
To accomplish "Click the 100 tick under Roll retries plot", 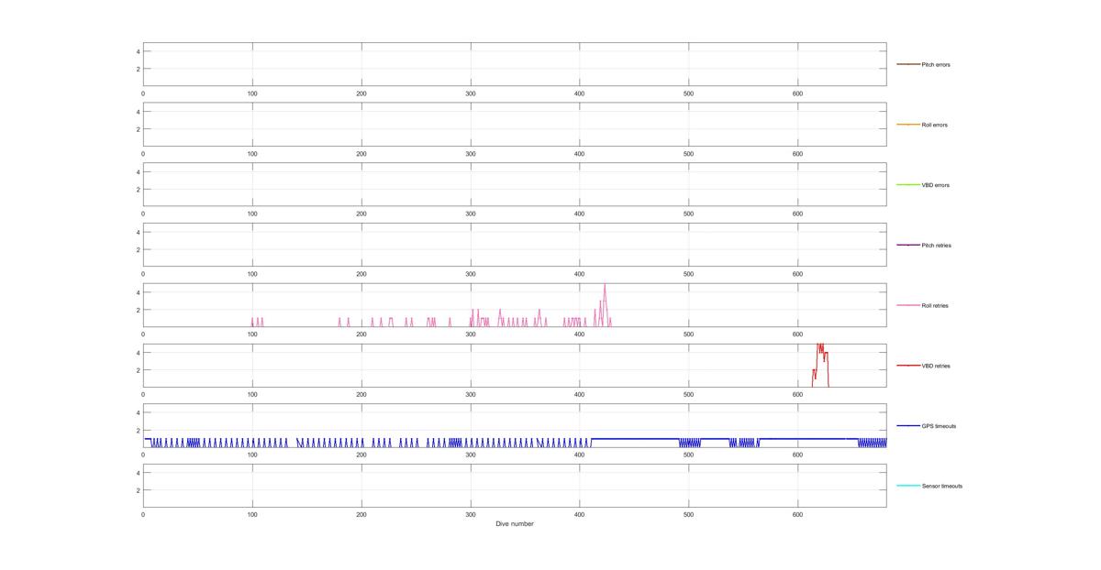I will (252, 334).
